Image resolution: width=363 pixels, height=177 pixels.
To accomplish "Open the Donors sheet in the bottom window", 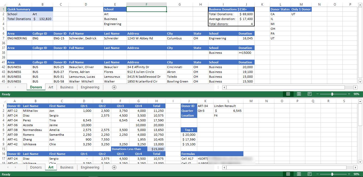I will coord(36,167).
